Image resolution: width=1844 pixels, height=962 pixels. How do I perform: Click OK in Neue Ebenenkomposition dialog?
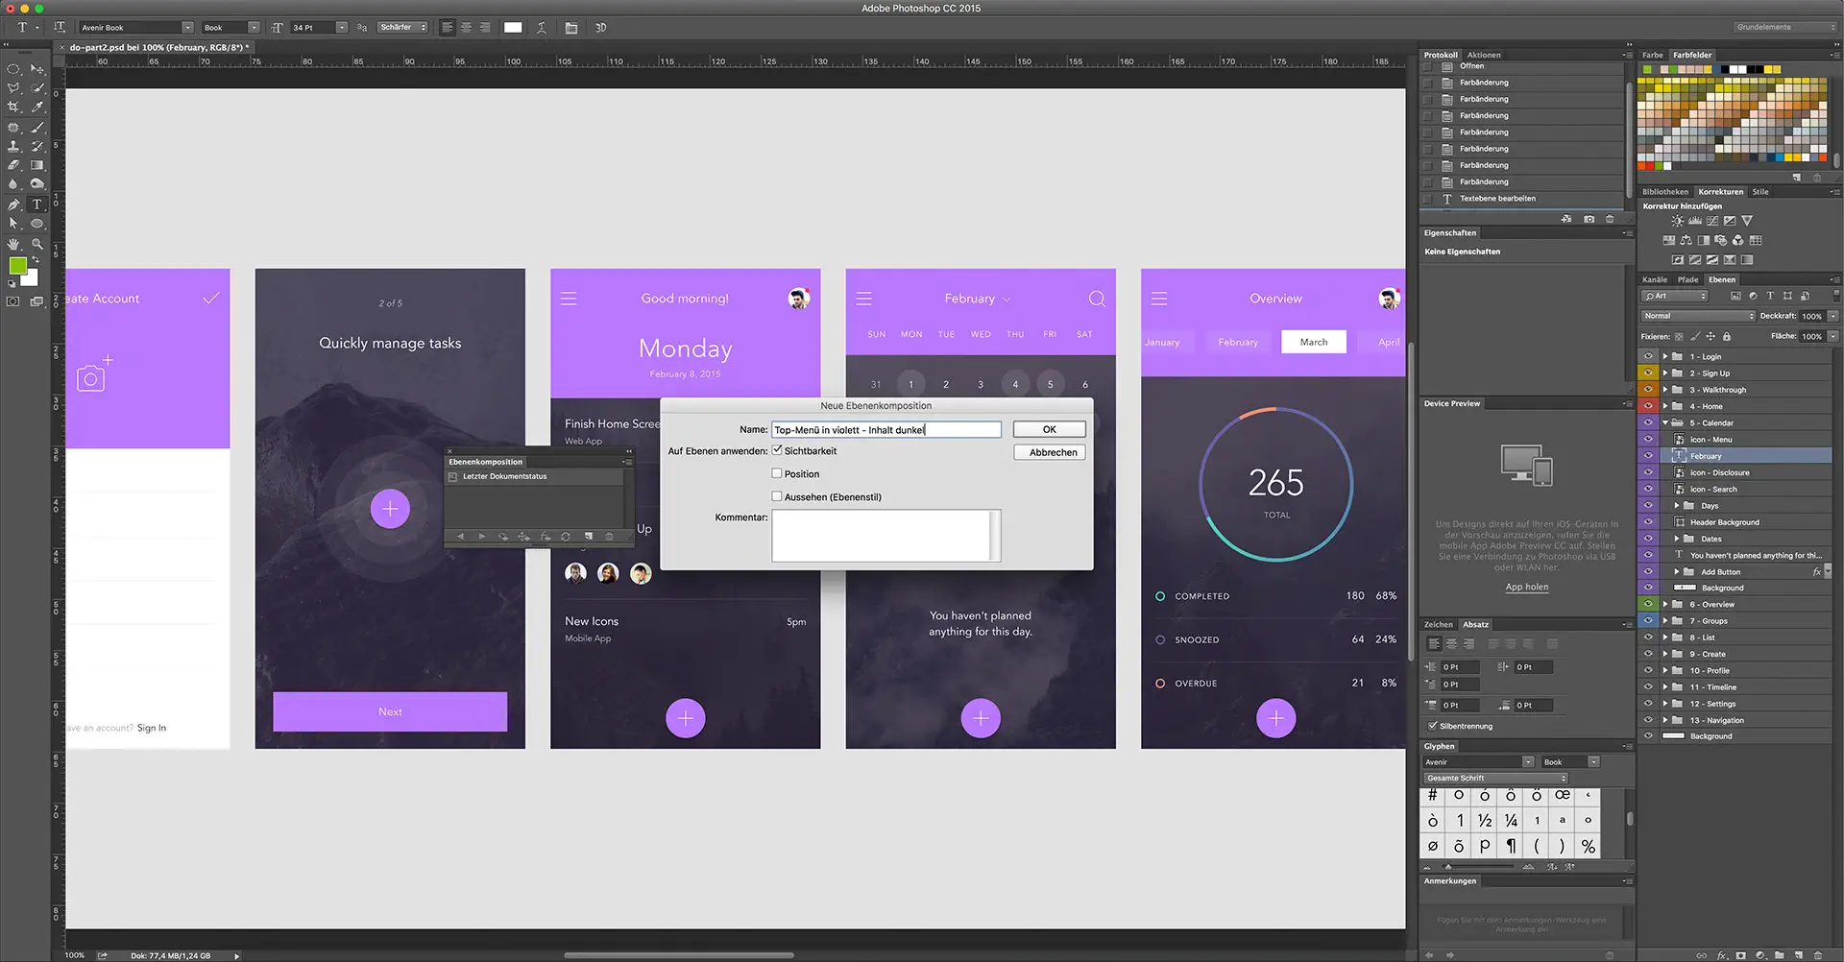point(1049,429)
